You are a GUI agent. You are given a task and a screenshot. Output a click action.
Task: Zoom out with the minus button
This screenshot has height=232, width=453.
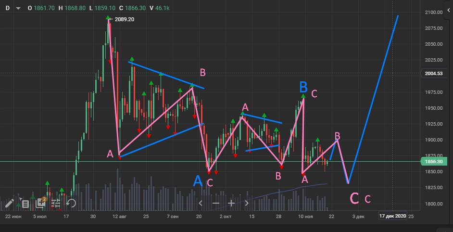click(216, 204)
